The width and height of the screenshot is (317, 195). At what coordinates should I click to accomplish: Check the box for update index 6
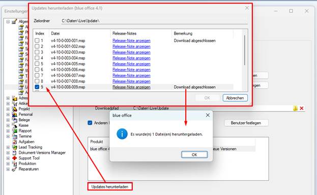pyautogui.click(x=37, y=70)
